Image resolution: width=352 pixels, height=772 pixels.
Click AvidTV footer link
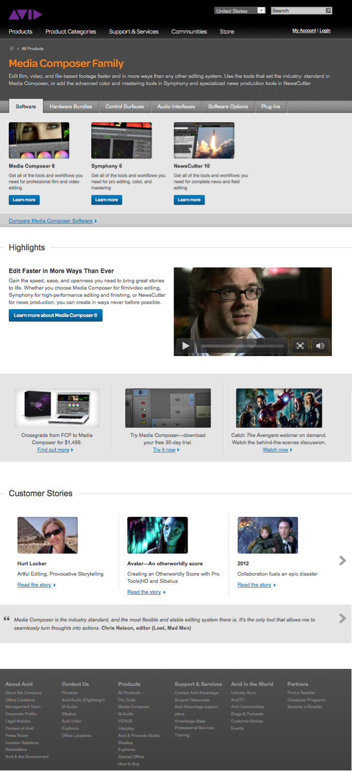(238, 700)
